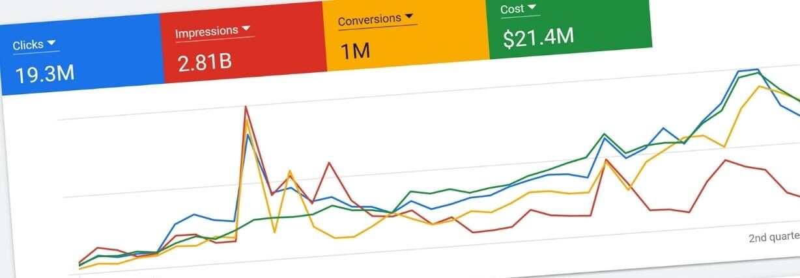Image resolution: width=800 pixels, height=278 pixels.
Task: Expand the Impressions metric dropdown arrow
Action: click(x=246, y=29)
